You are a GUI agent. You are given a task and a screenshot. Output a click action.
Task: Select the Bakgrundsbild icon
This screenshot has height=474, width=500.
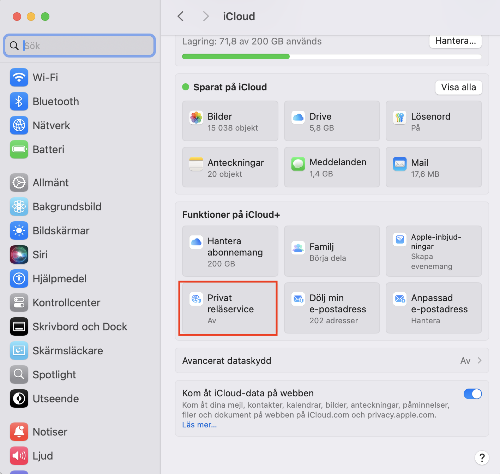click(19, 206)
